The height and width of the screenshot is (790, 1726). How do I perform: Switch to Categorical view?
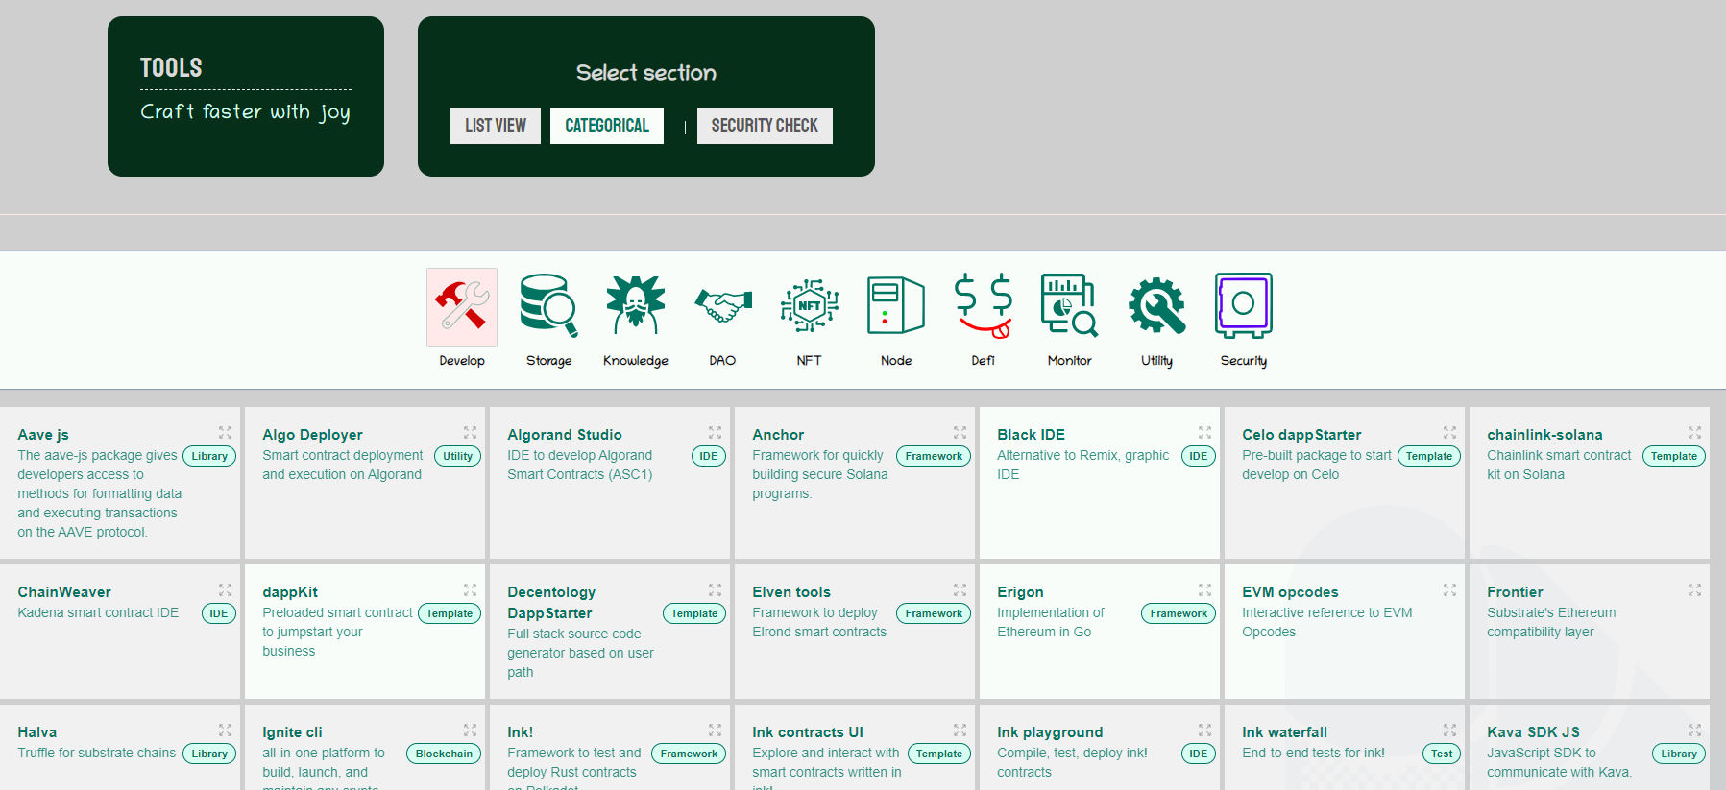pyautogui.click(x=607, y=126)
